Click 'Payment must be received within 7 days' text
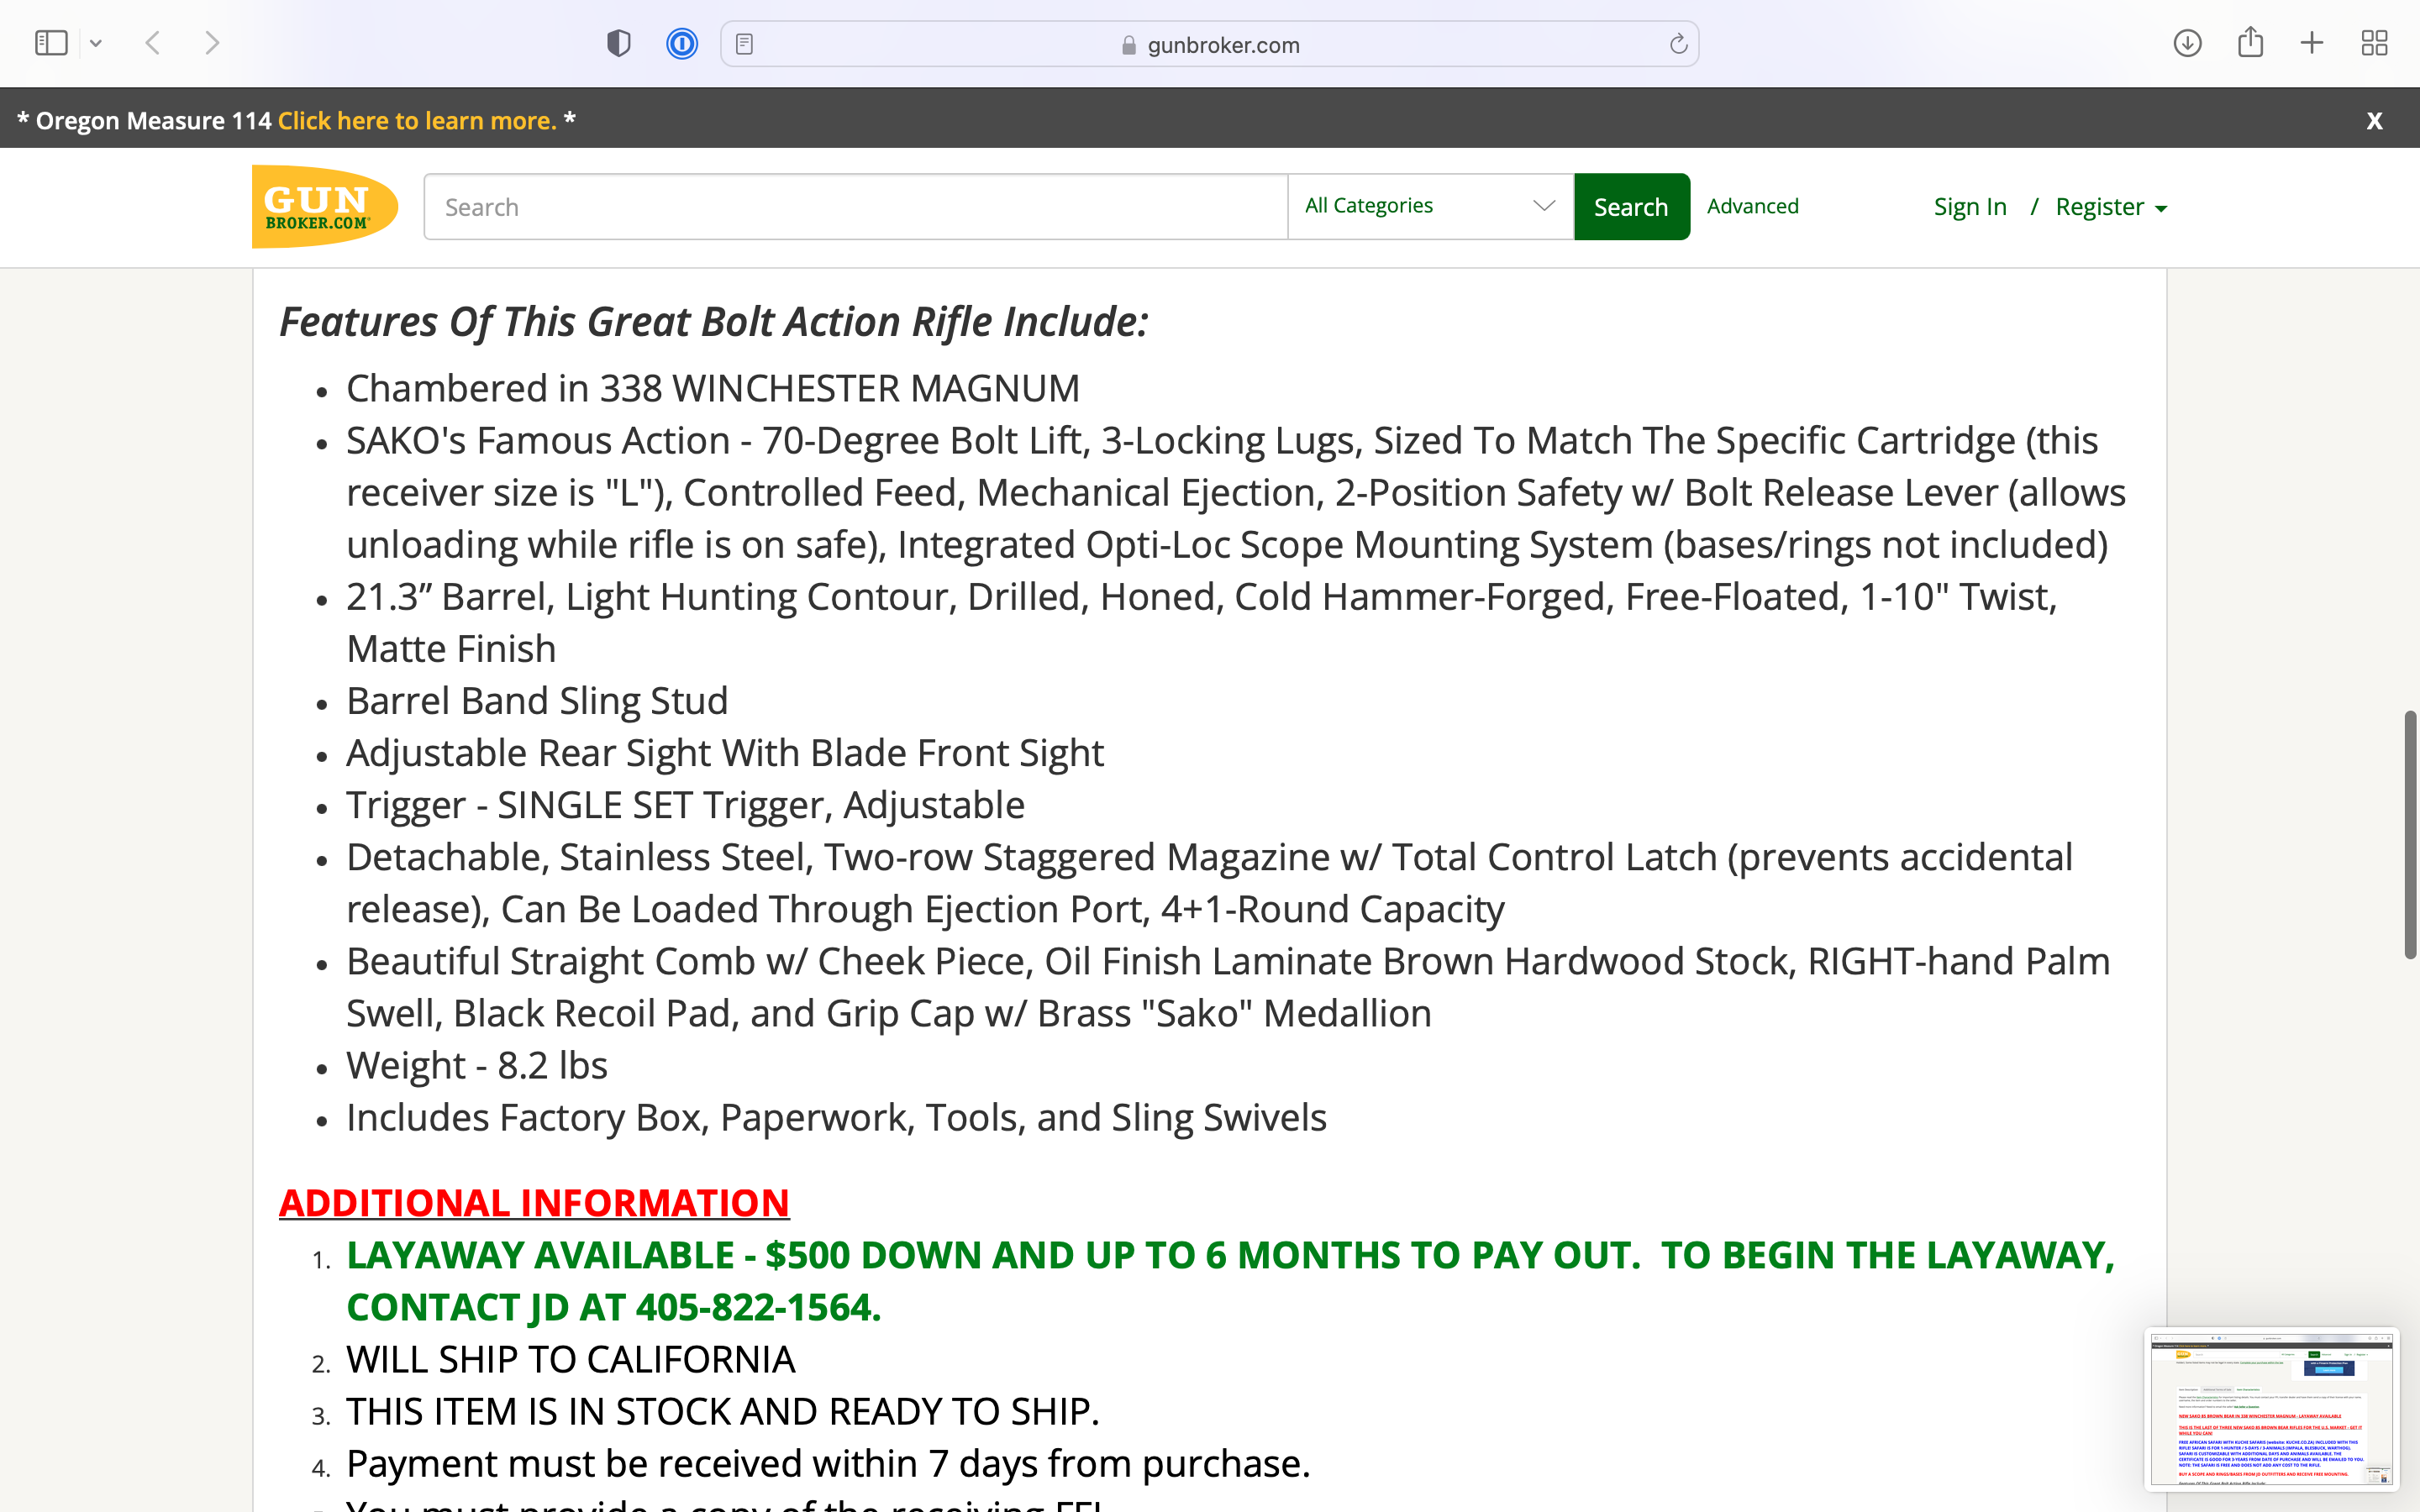The image size is (2420, 1512). (x=827, y=1463)
